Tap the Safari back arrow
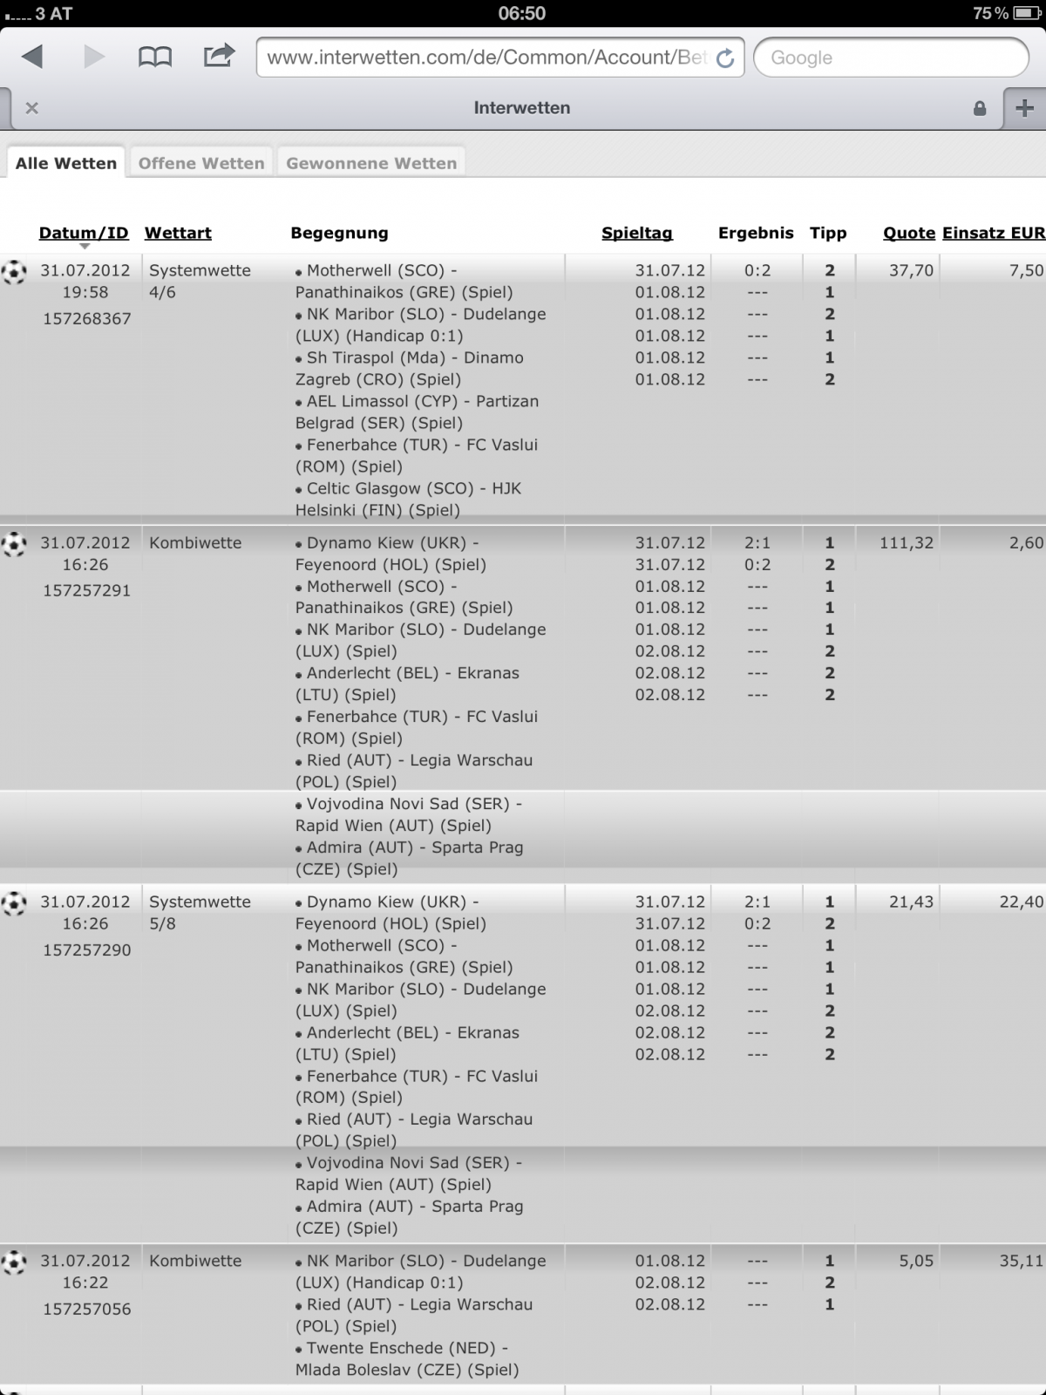Screen dimensions: 1046x1395 pos(32,58)
